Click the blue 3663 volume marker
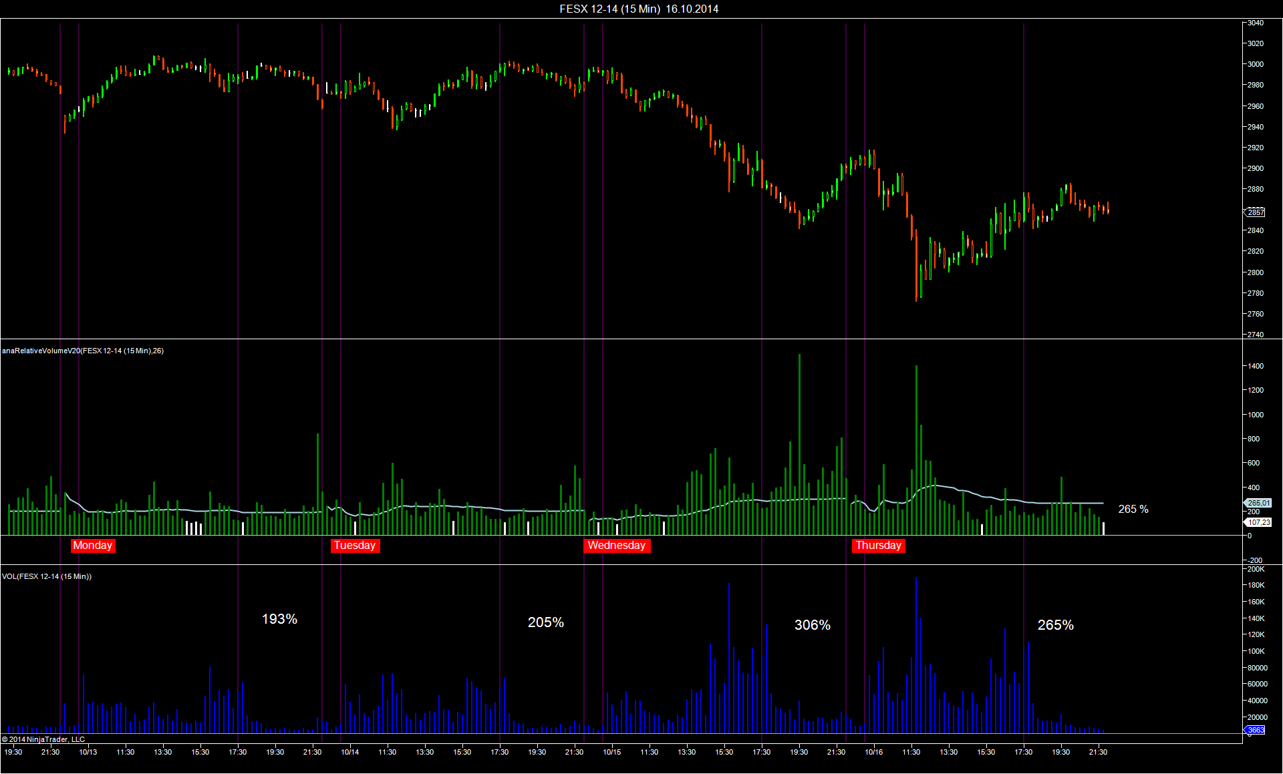 [x=1255, y=730]
